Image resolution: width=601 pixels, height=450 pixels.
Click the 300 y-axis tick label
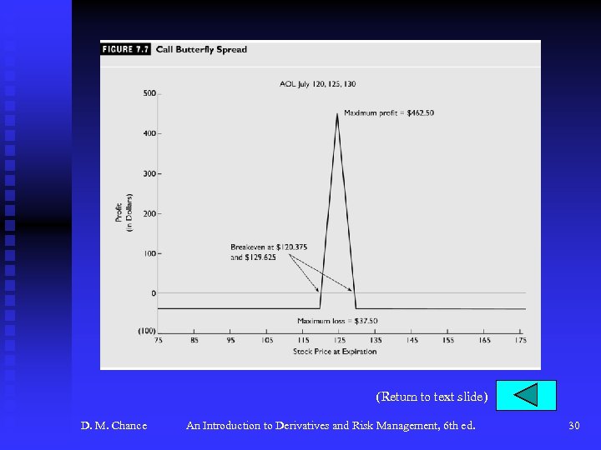tap(149, 173)
